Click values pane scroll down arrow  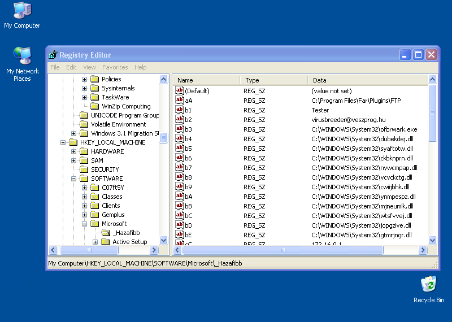pos(432,240)
